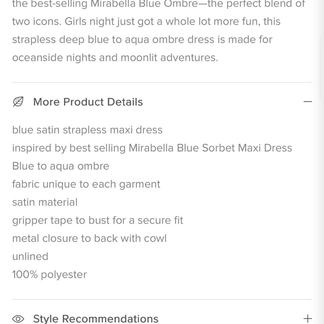
Task: Click the 'gripper tape to bust' detail line
Action: [x=98, y=220]
